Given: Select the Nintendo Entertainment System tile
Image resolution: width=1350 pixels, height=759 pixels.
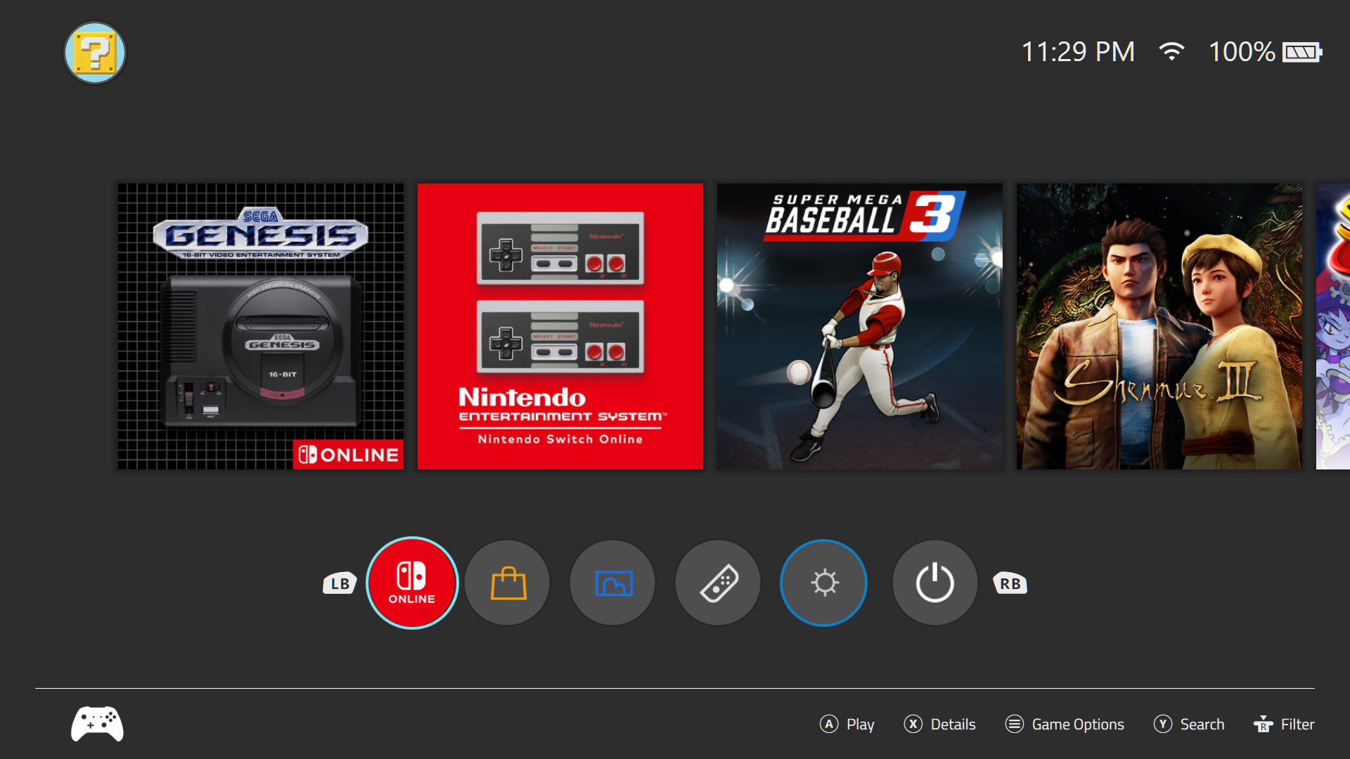Looking at the screenshot, I should [560, 326].
